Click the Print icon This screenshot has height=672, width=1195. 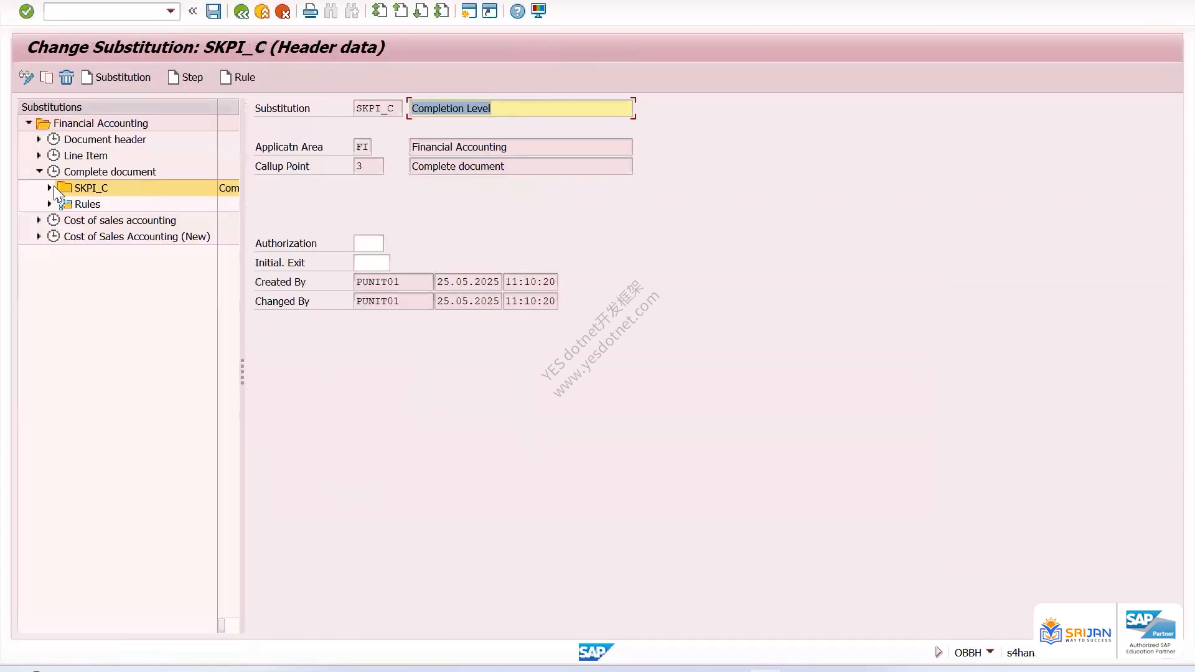310,11
